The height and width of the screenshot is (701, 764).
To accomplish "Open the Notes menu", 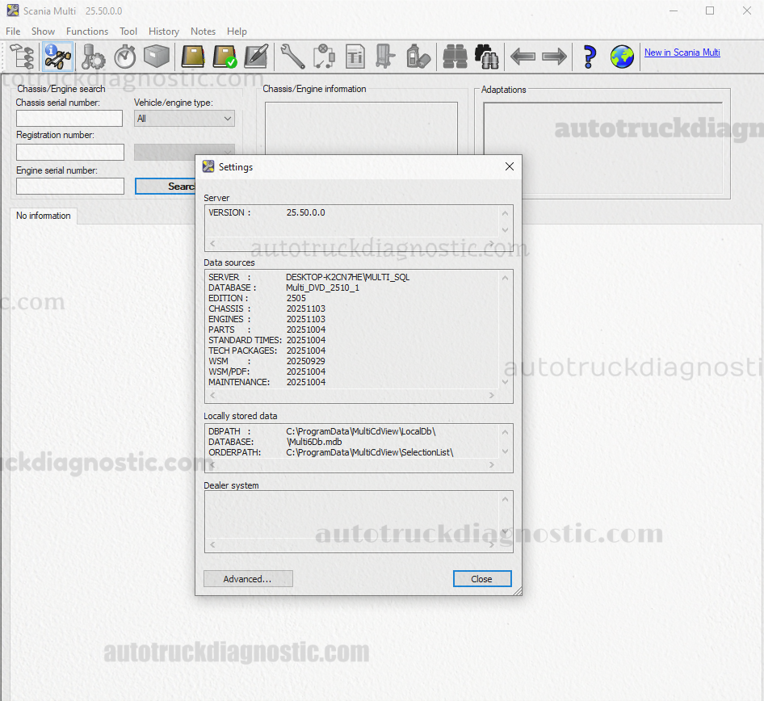I will pyautogui.click(x=204, y=31).
